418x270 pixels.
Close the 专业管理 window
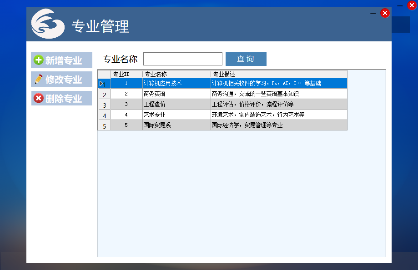[x=385, y=13]
